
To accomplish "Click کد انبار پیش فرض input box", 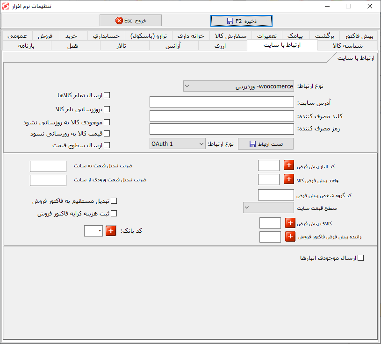I will [x=269, y=165].
